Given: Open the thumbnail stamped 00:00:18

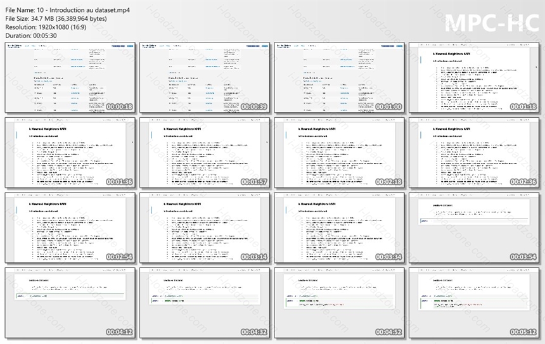Looking at the screenshot, I should click(x=70, y=77).
